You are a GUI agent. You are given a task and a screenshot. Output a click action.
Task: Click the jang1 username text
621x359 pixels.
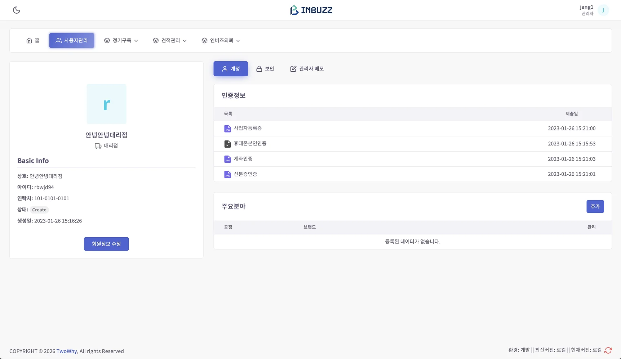(x=586, y=7)
